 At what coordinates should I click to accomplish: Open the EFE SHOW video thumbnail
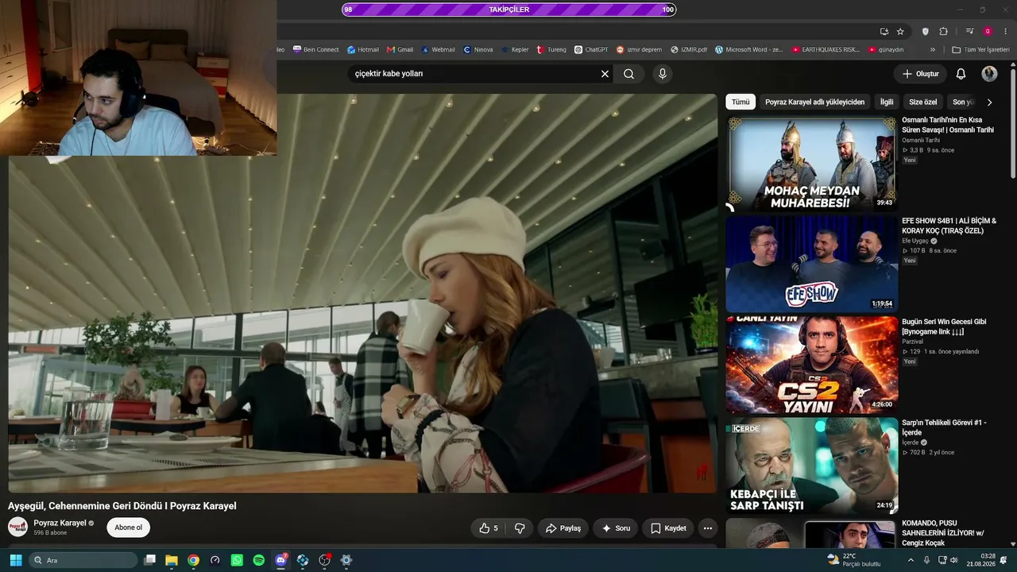coord(812,265)
